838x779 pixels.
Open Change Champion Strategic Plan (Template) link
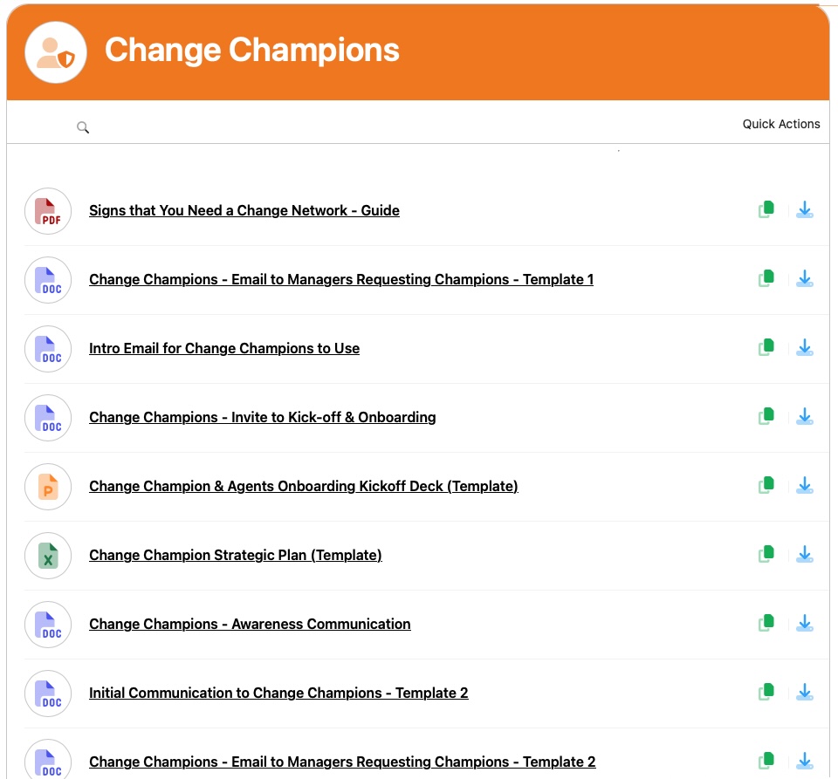236,556
